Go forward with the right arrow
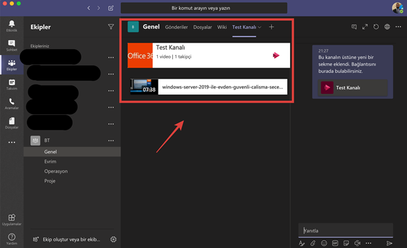Screen dimensions: 407x248 point(99,8)
